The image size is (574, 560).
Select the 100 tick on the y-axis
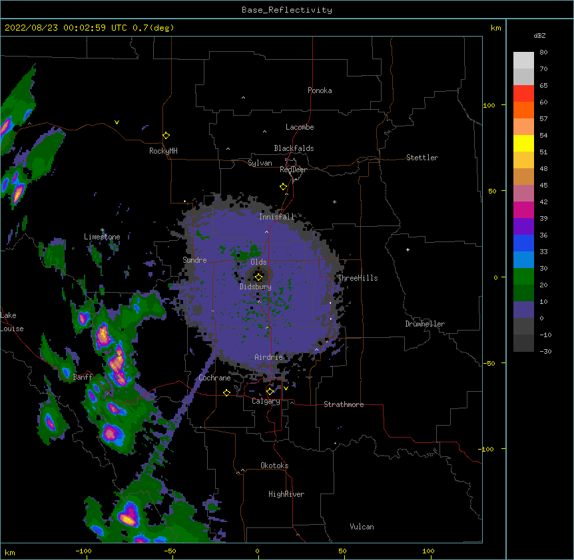pos(489,105)
